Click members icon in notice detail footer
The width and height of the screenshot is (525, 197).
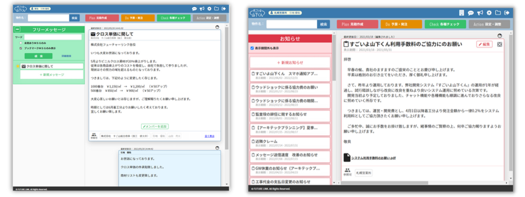347,170
